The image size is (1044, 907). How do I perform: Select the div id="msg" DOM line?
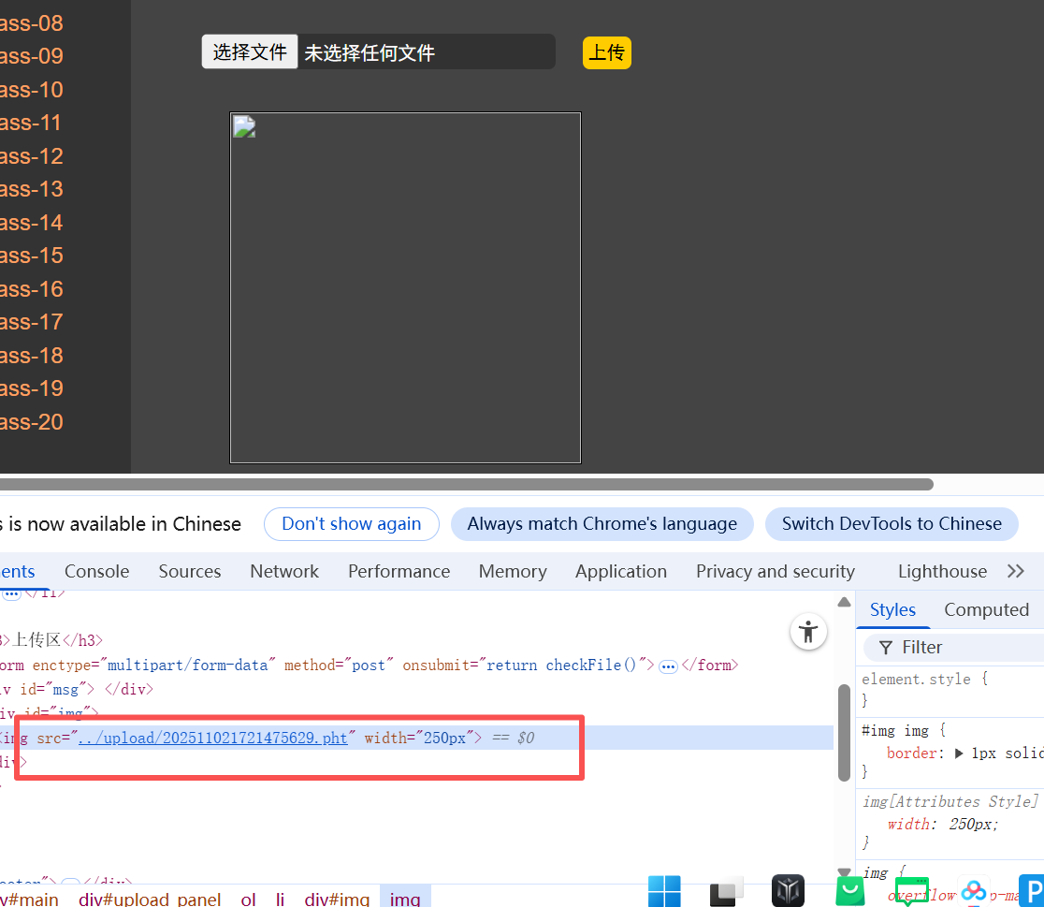click(x=77, y=689)
